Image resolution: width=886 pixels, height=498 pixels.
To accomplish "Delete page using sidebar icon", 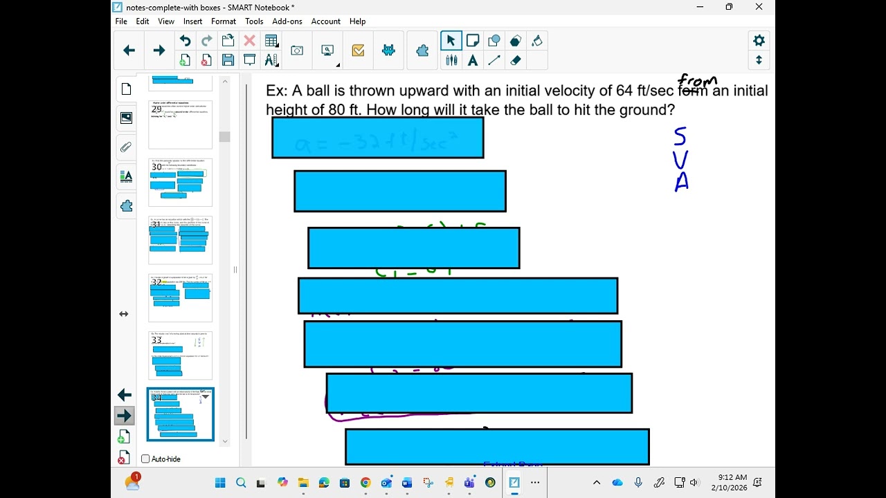I will pos(123,457).
